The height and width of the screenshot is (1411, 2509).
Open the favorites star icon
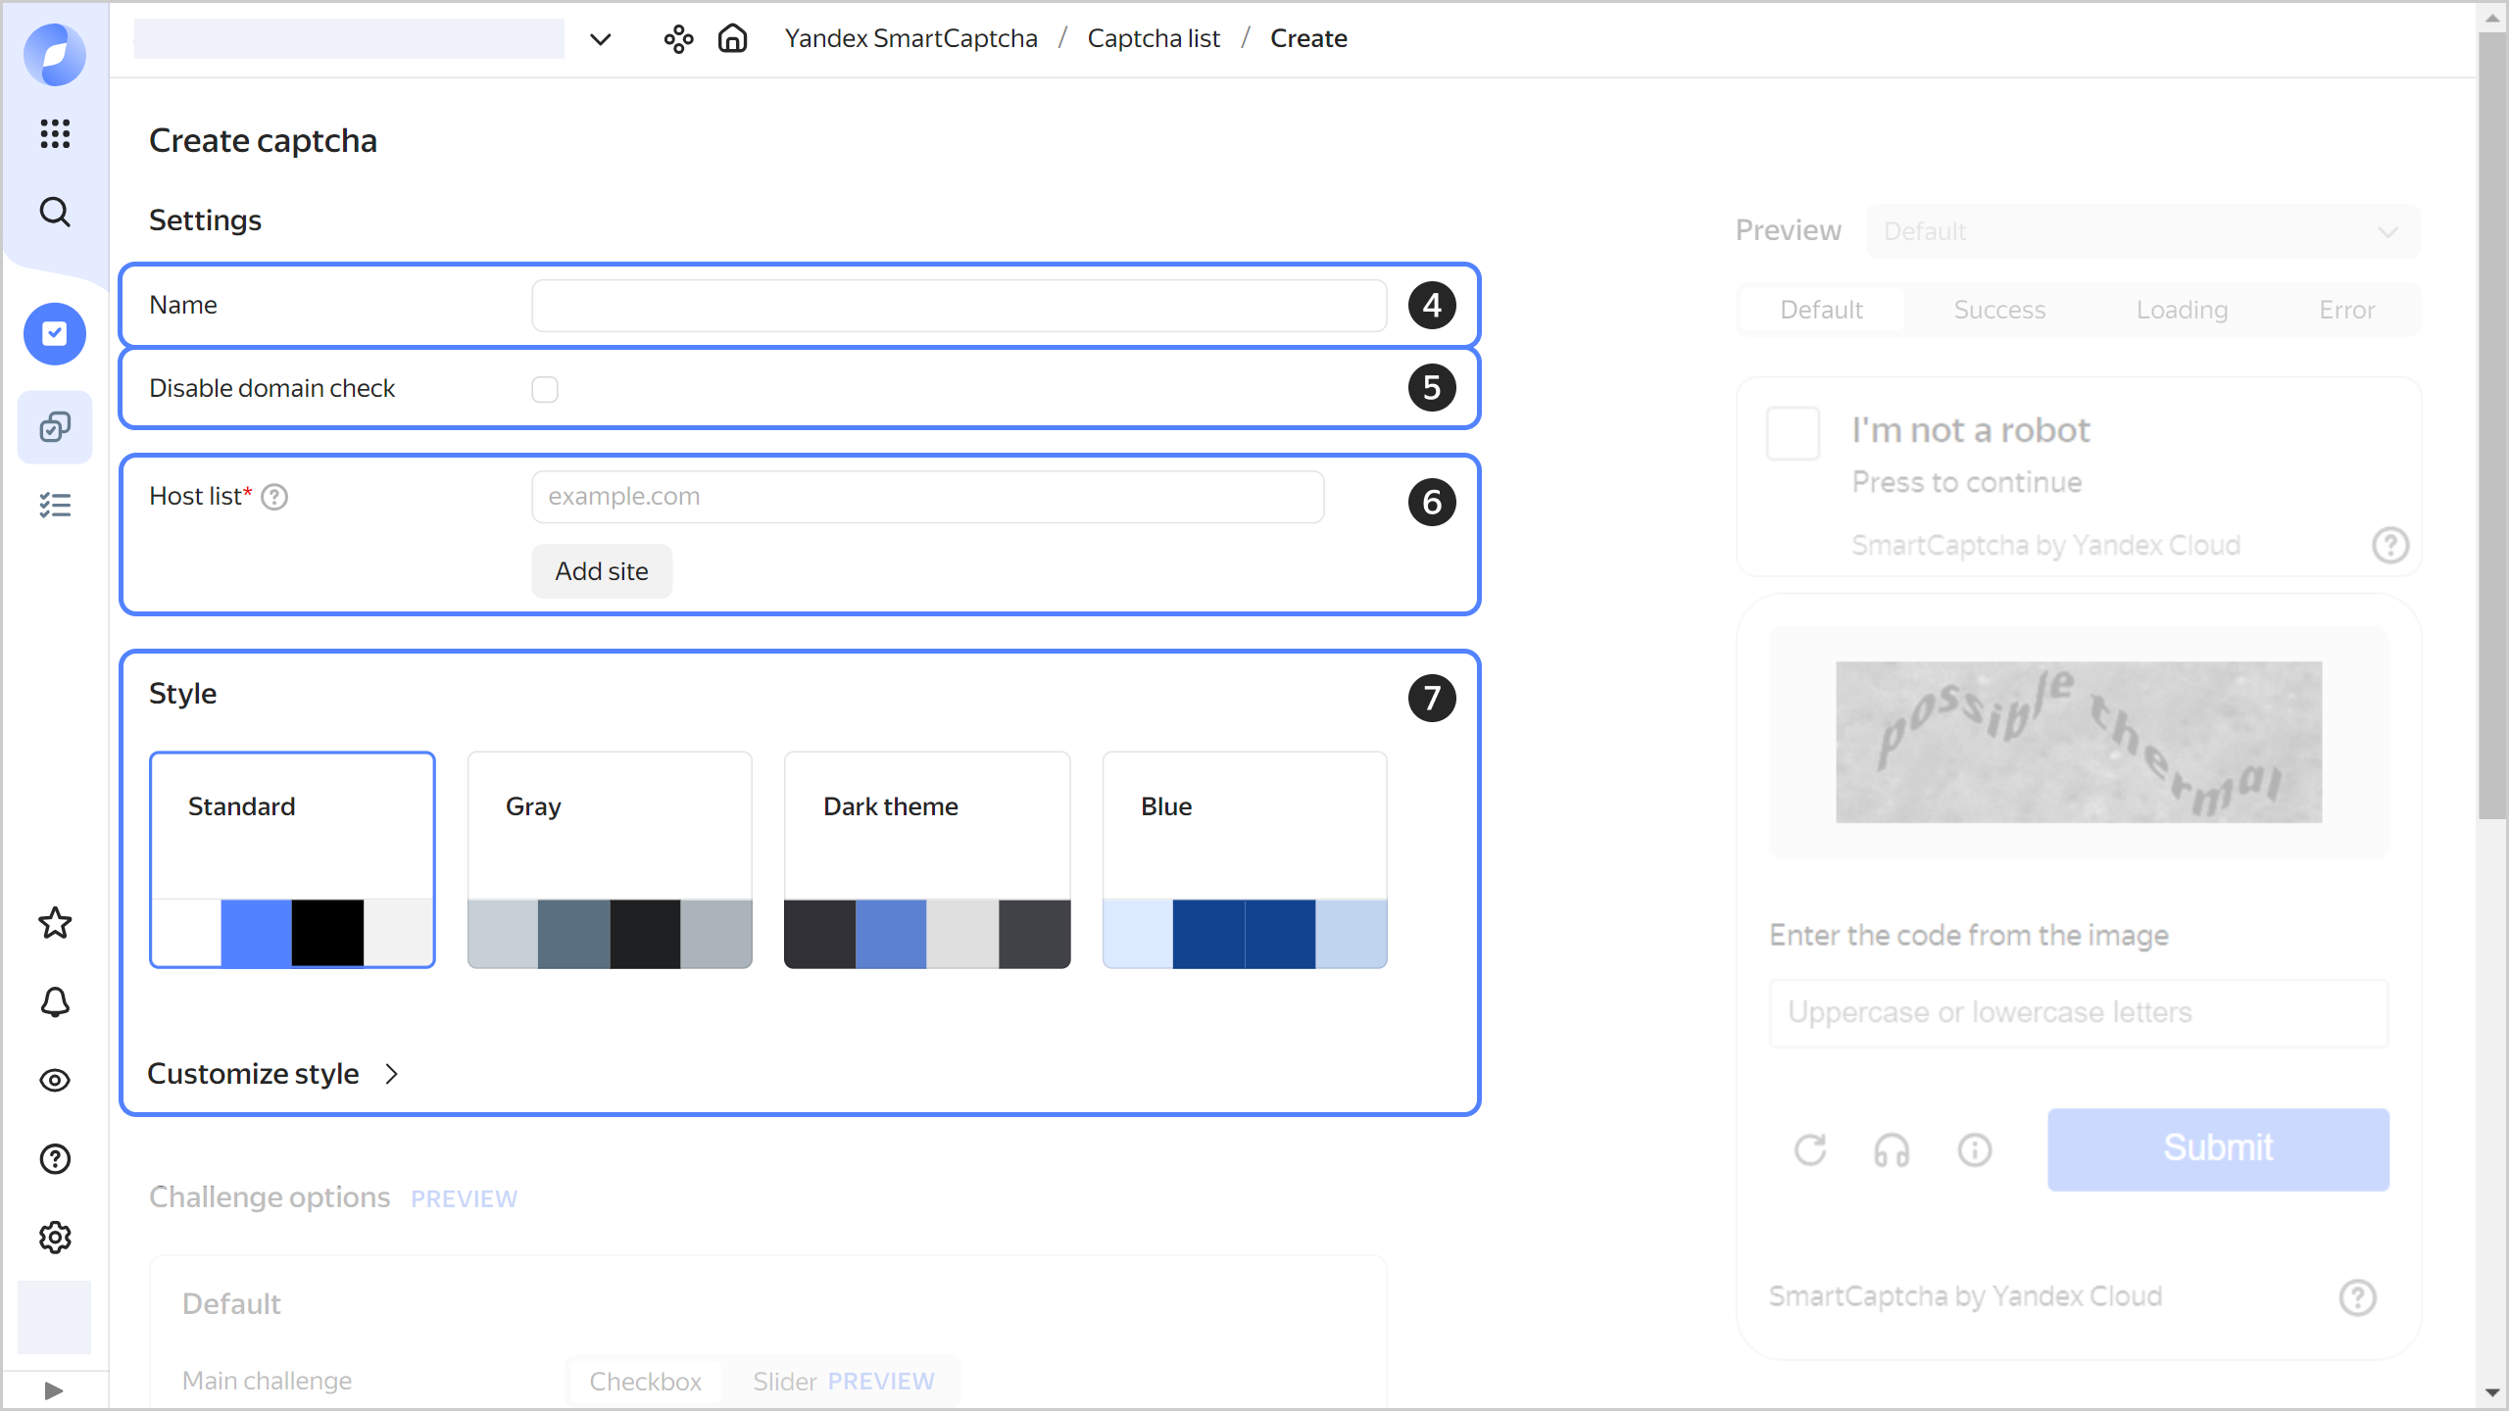pos(55,923)
